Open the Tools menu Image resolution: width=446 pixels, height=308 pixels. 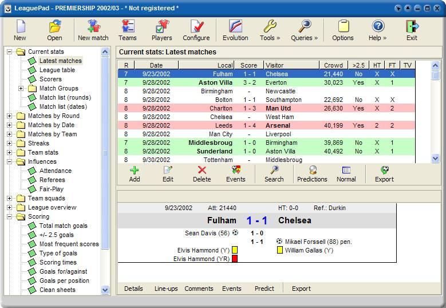point(270,30)
